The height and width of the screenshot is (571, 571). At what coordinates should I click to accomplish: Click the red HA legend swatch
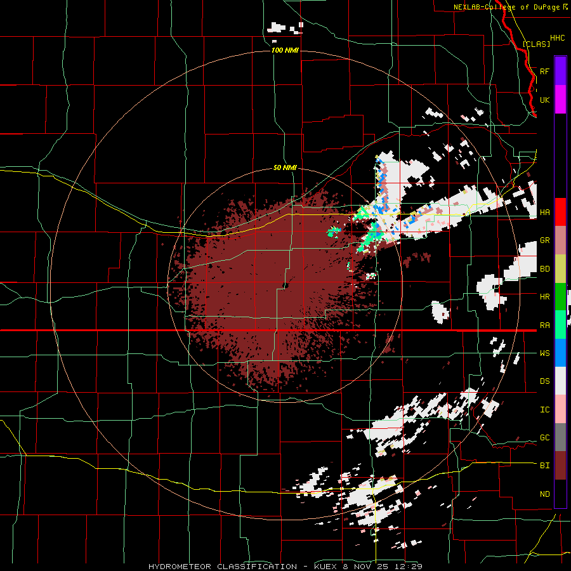560,212
